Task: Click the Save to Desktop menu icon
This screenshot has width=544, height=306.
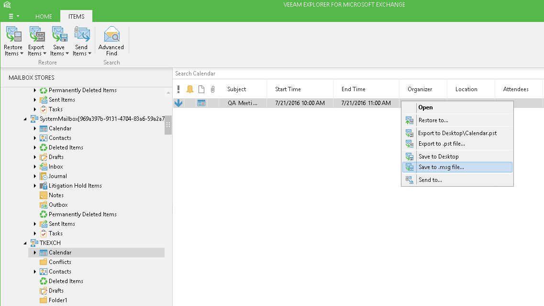Action: (x=410, y=157)
